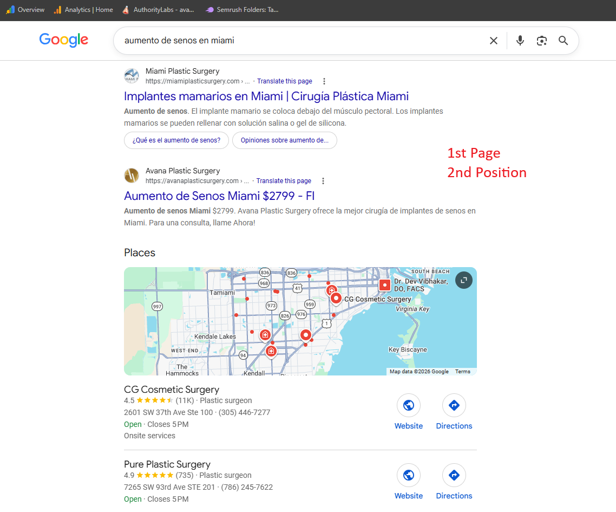Open the Semrush Folders bookmark
Screen dimensions: 616x512
point(242,10)
